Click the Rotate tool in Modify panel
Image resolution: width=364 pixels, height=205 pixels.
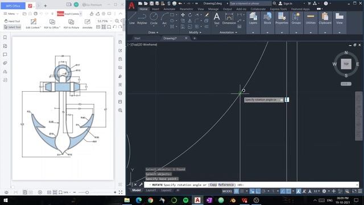190,15
